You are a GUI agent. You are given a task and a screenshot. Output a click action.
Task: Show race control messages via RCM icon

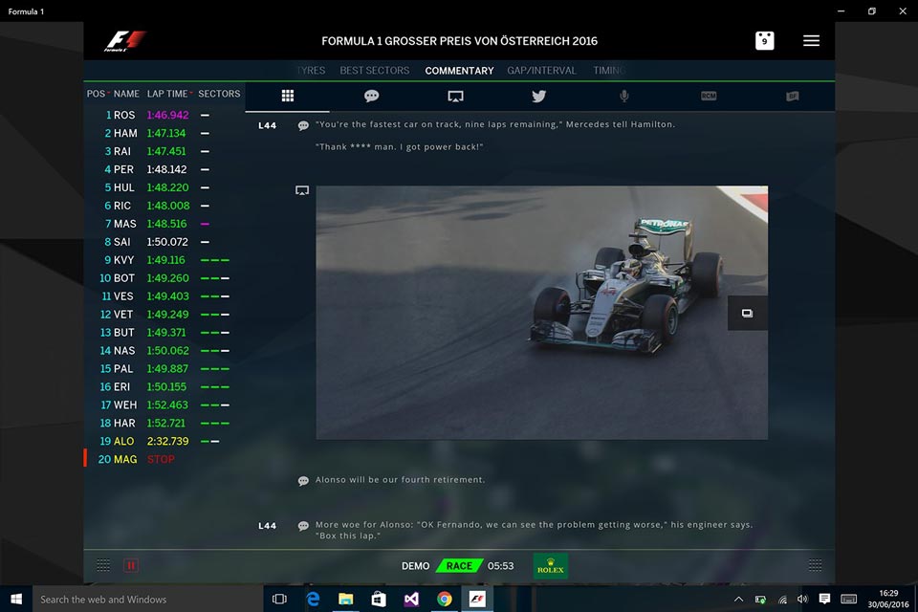(x=707, y=96)
